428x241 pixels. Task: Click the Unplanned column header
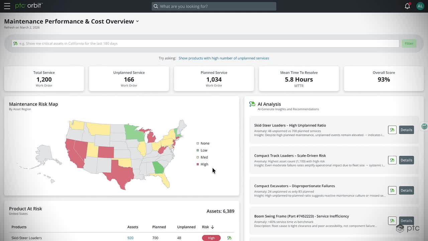[x=186, y=227]
